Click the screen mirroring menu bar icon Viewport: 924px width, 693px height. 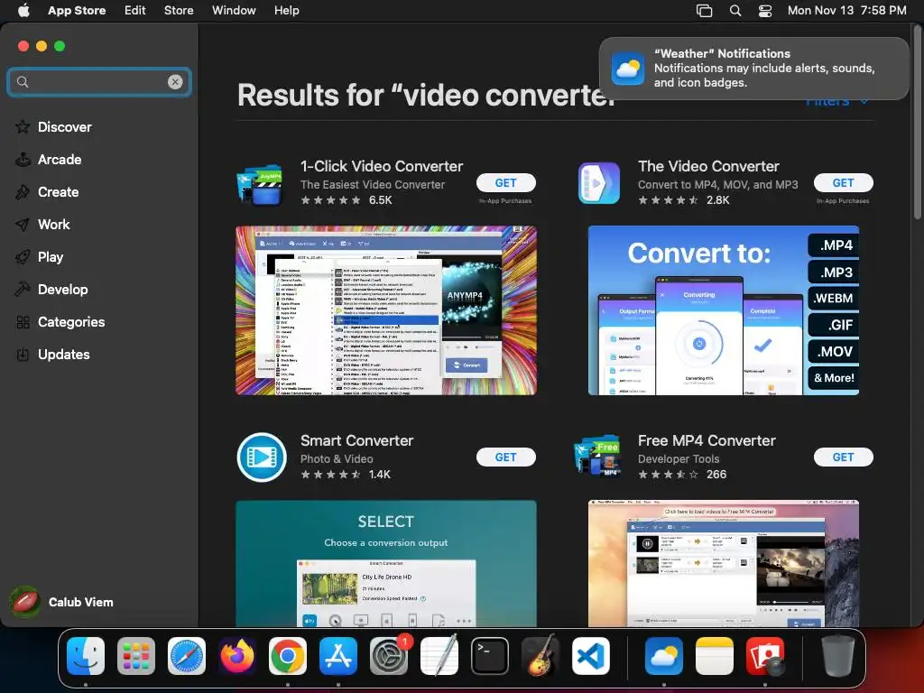(704, 10)
